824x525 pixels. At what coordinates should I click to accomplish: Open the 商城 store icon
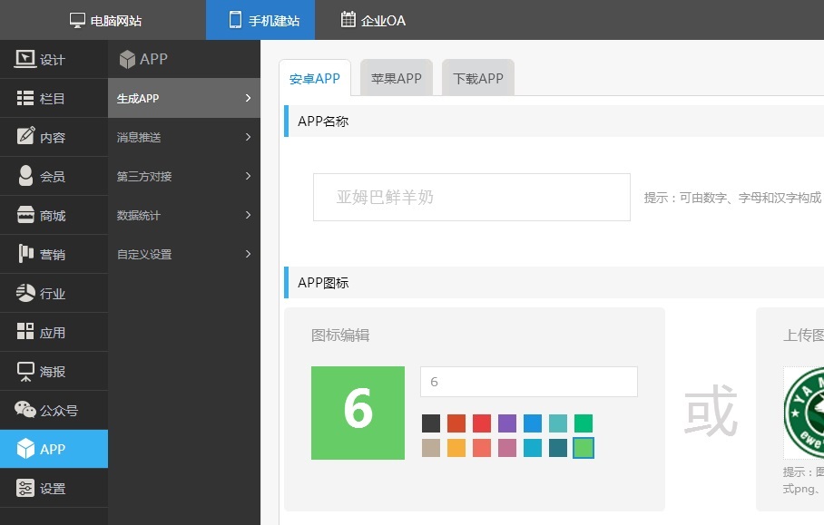25,216
